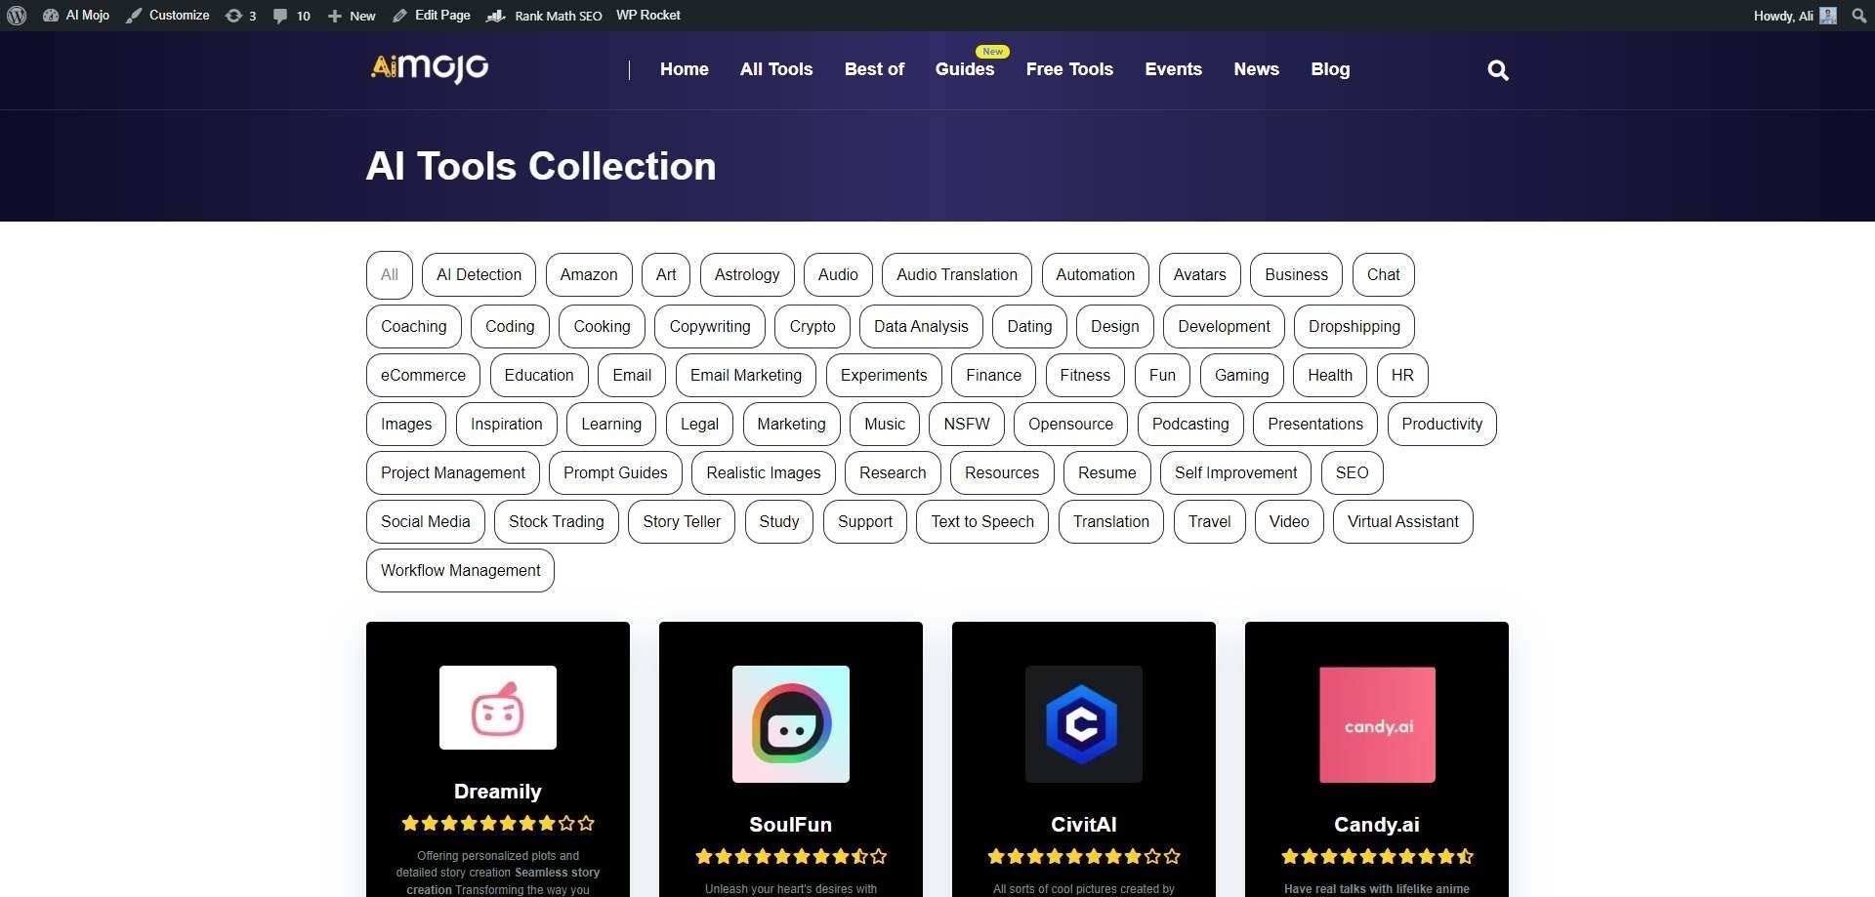
Task: Filter by NSFW category
Action: [x=967, y=425]
